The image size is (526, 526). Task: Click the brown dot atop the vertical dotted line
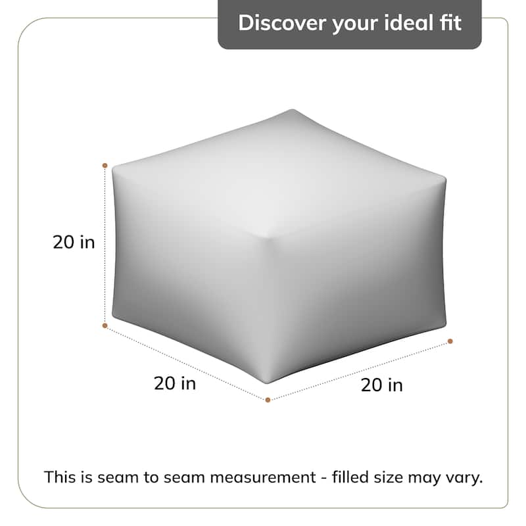[105, 166]
